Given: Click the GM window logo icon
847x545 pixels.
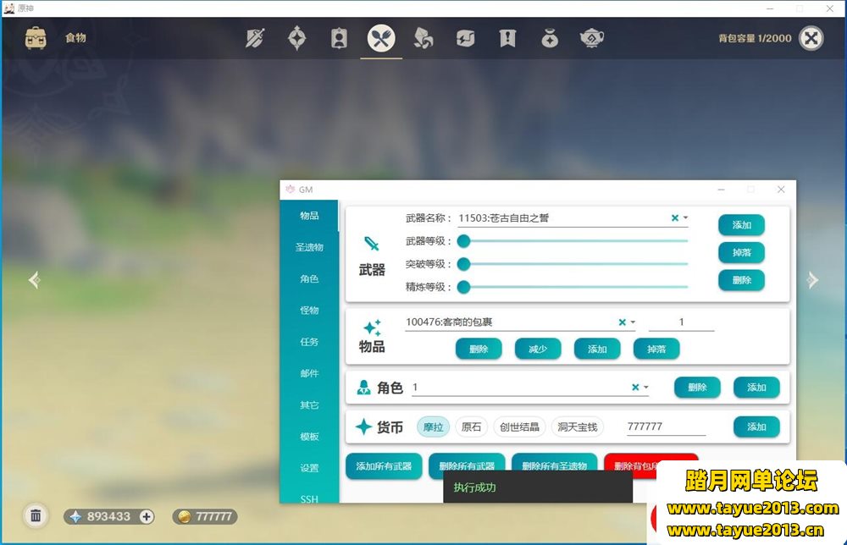Looking at the screenshot, I should coord(290,189).
